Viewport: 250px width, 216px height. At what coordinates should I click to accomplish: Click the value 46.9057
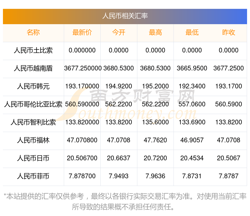(x=192, y=140)
